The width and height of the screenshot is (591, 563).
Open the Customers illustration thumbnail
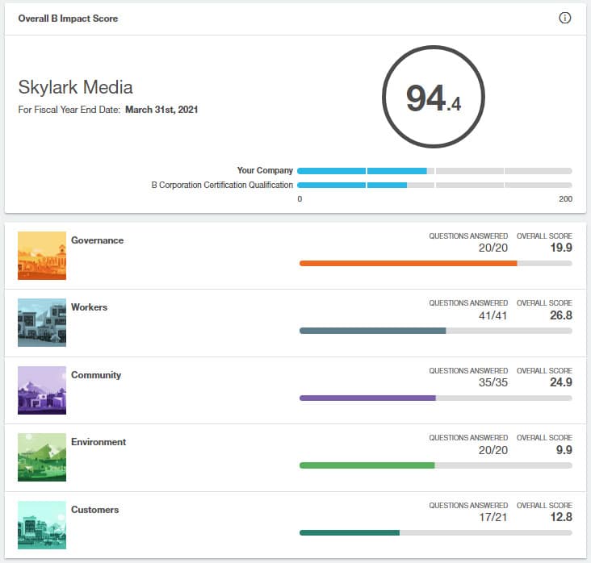tap(42, 525)
